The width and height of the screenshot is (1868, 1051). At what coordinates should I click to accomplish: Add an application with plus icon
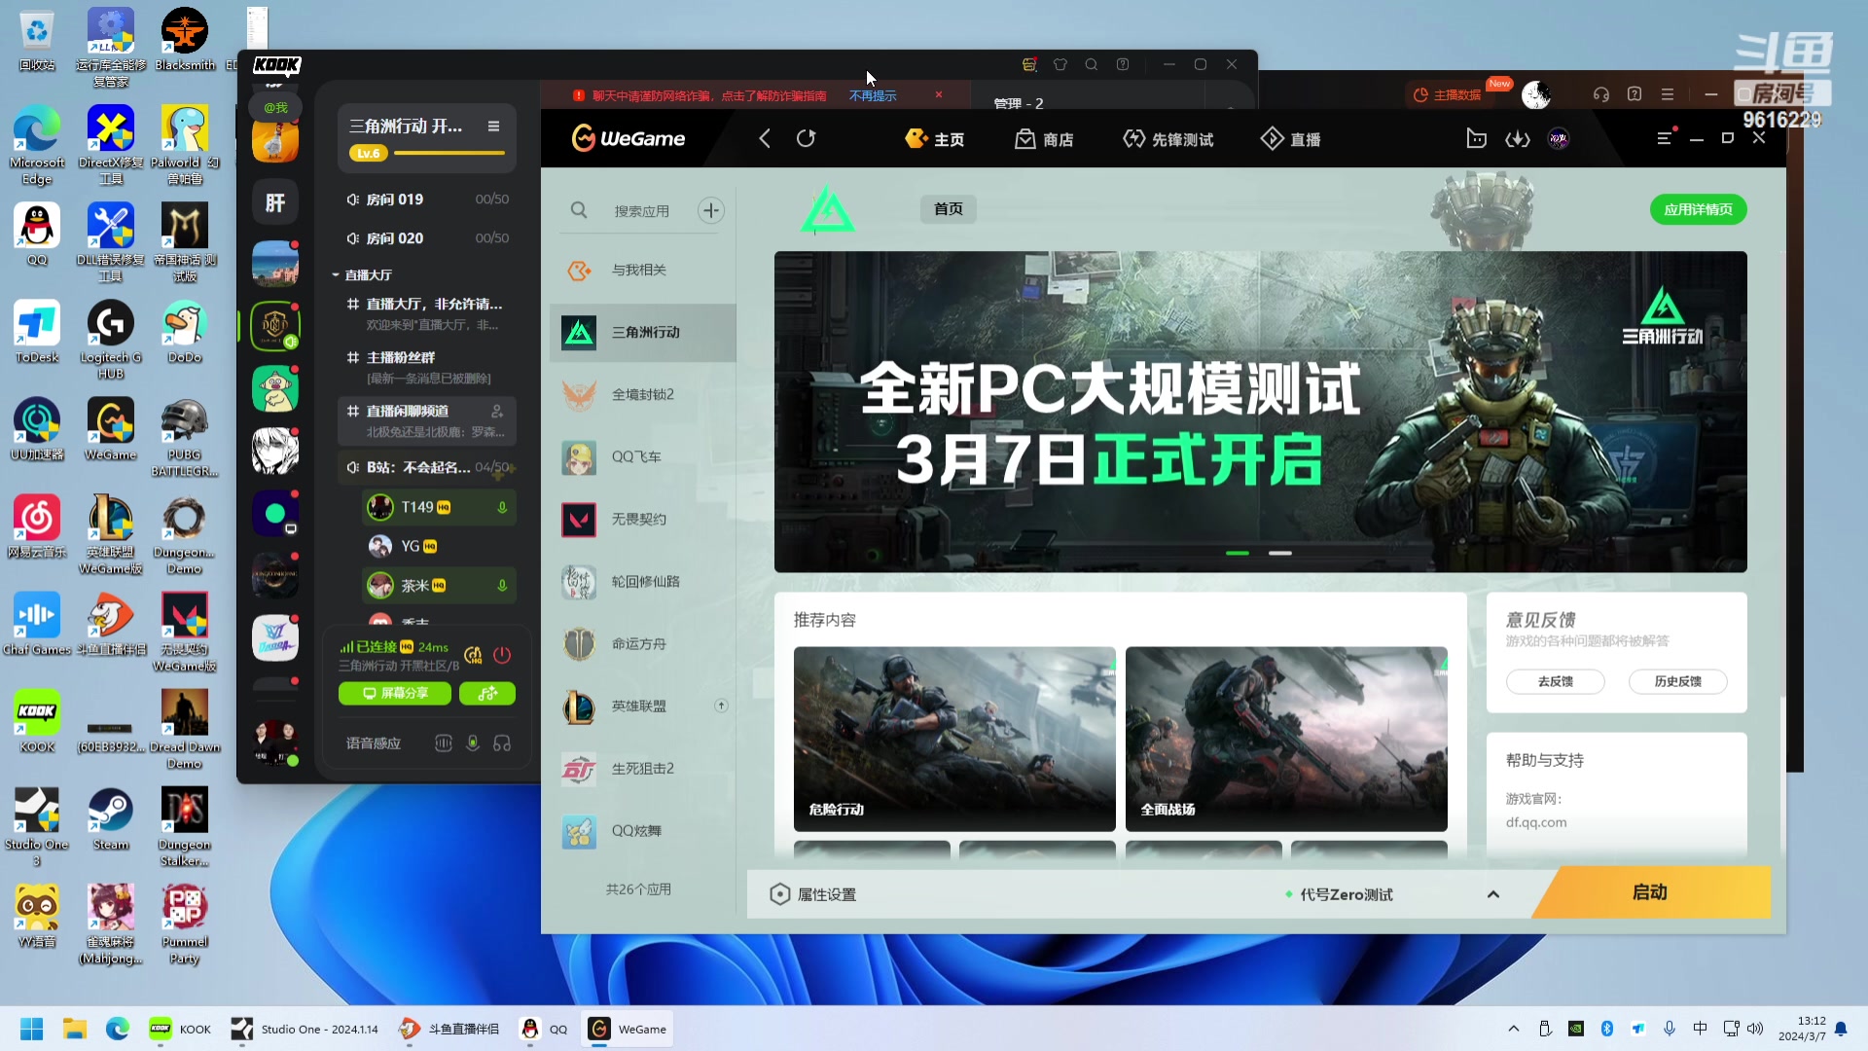pyautogui.click(x=711, y=210)
